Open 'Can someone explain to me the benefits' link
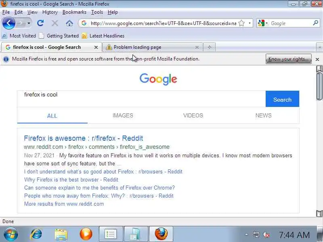Viewport: 323px width, 242px height. tap(99, 188)
